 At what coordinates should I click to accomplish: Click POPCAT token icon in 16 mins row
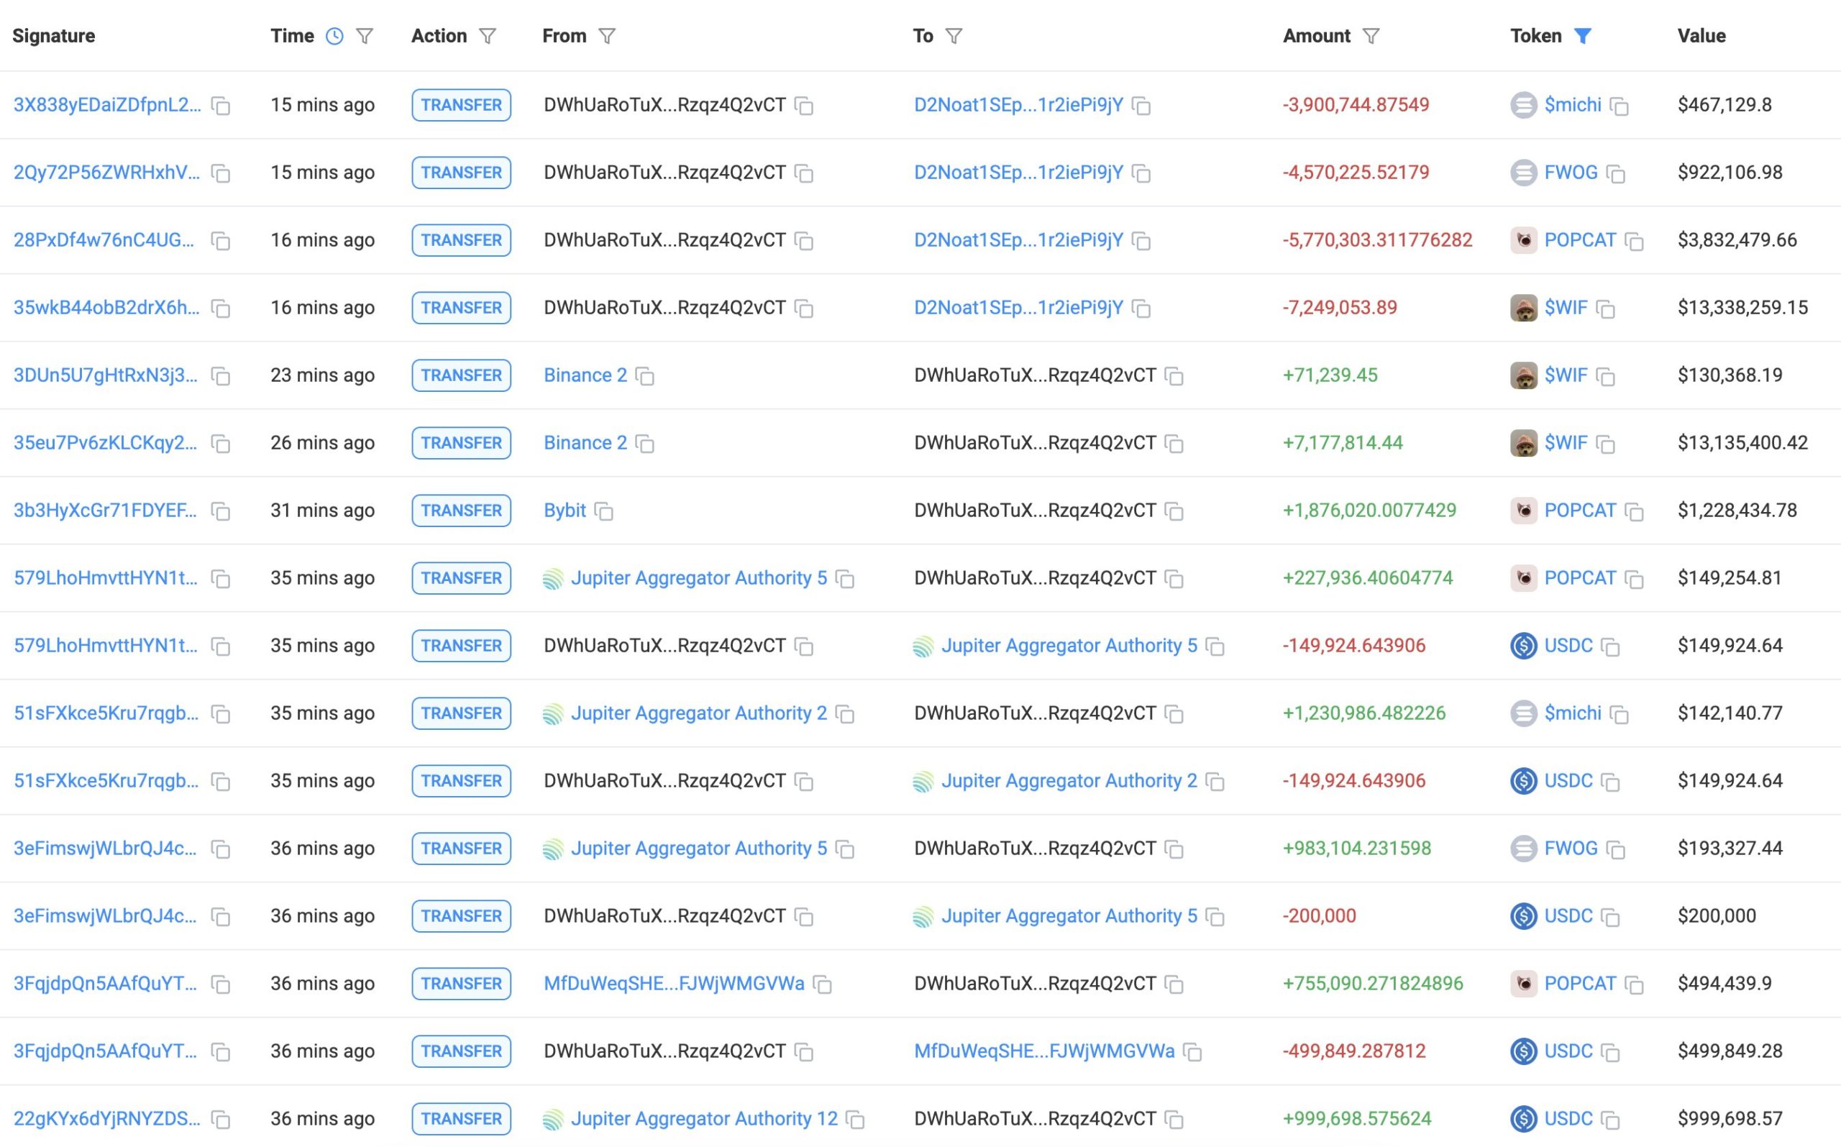pos(1523,240)
